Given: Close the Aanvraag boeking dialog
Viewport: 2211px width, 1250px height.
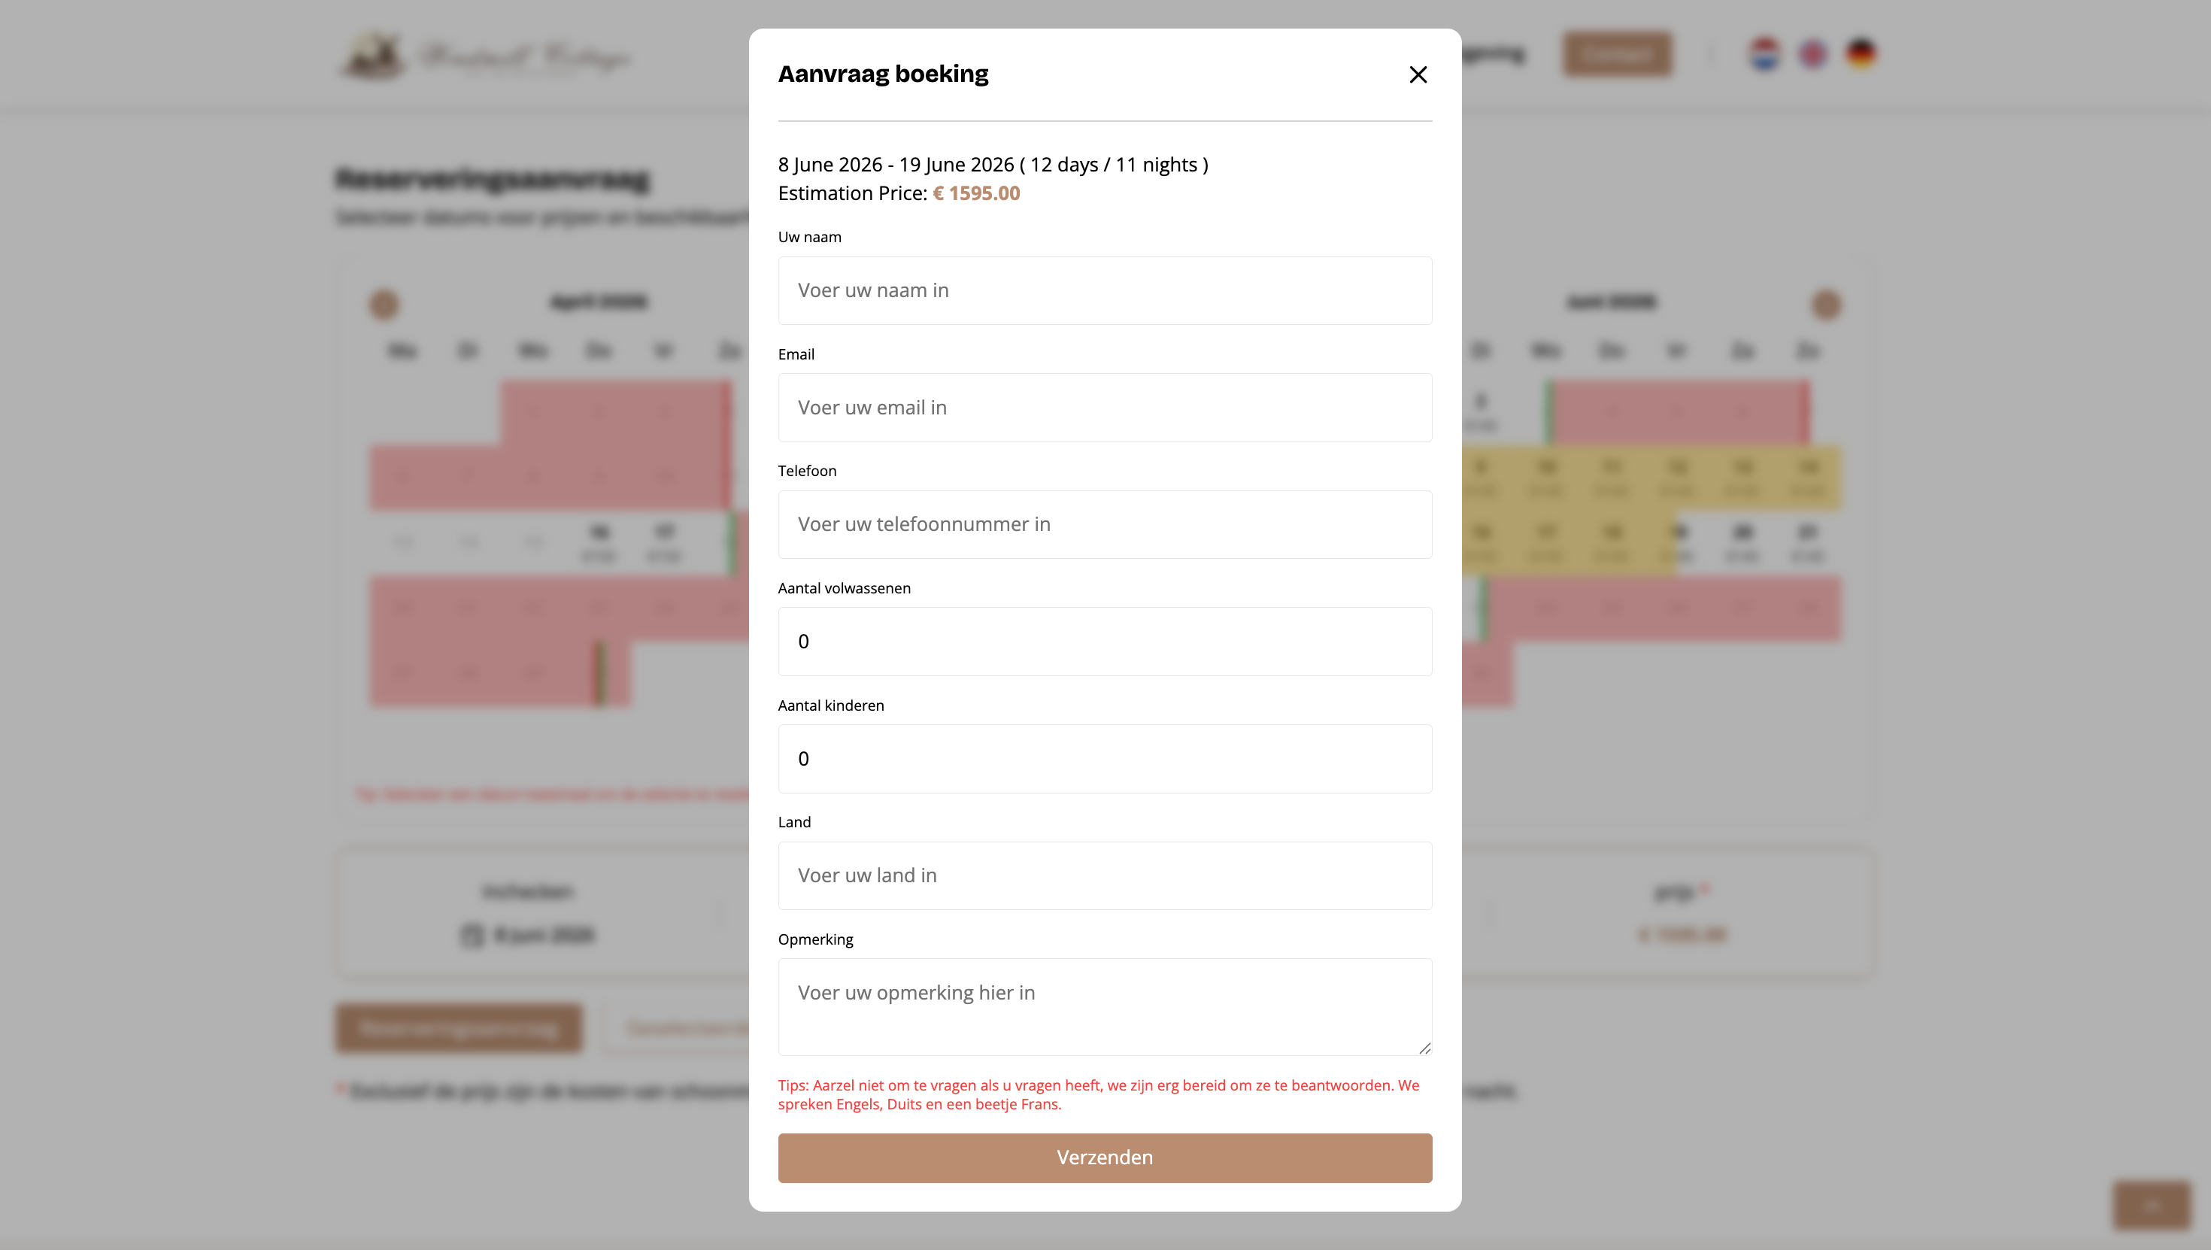Looking at the screenshot, I should pyautogui.click(x=1418, y=74).
